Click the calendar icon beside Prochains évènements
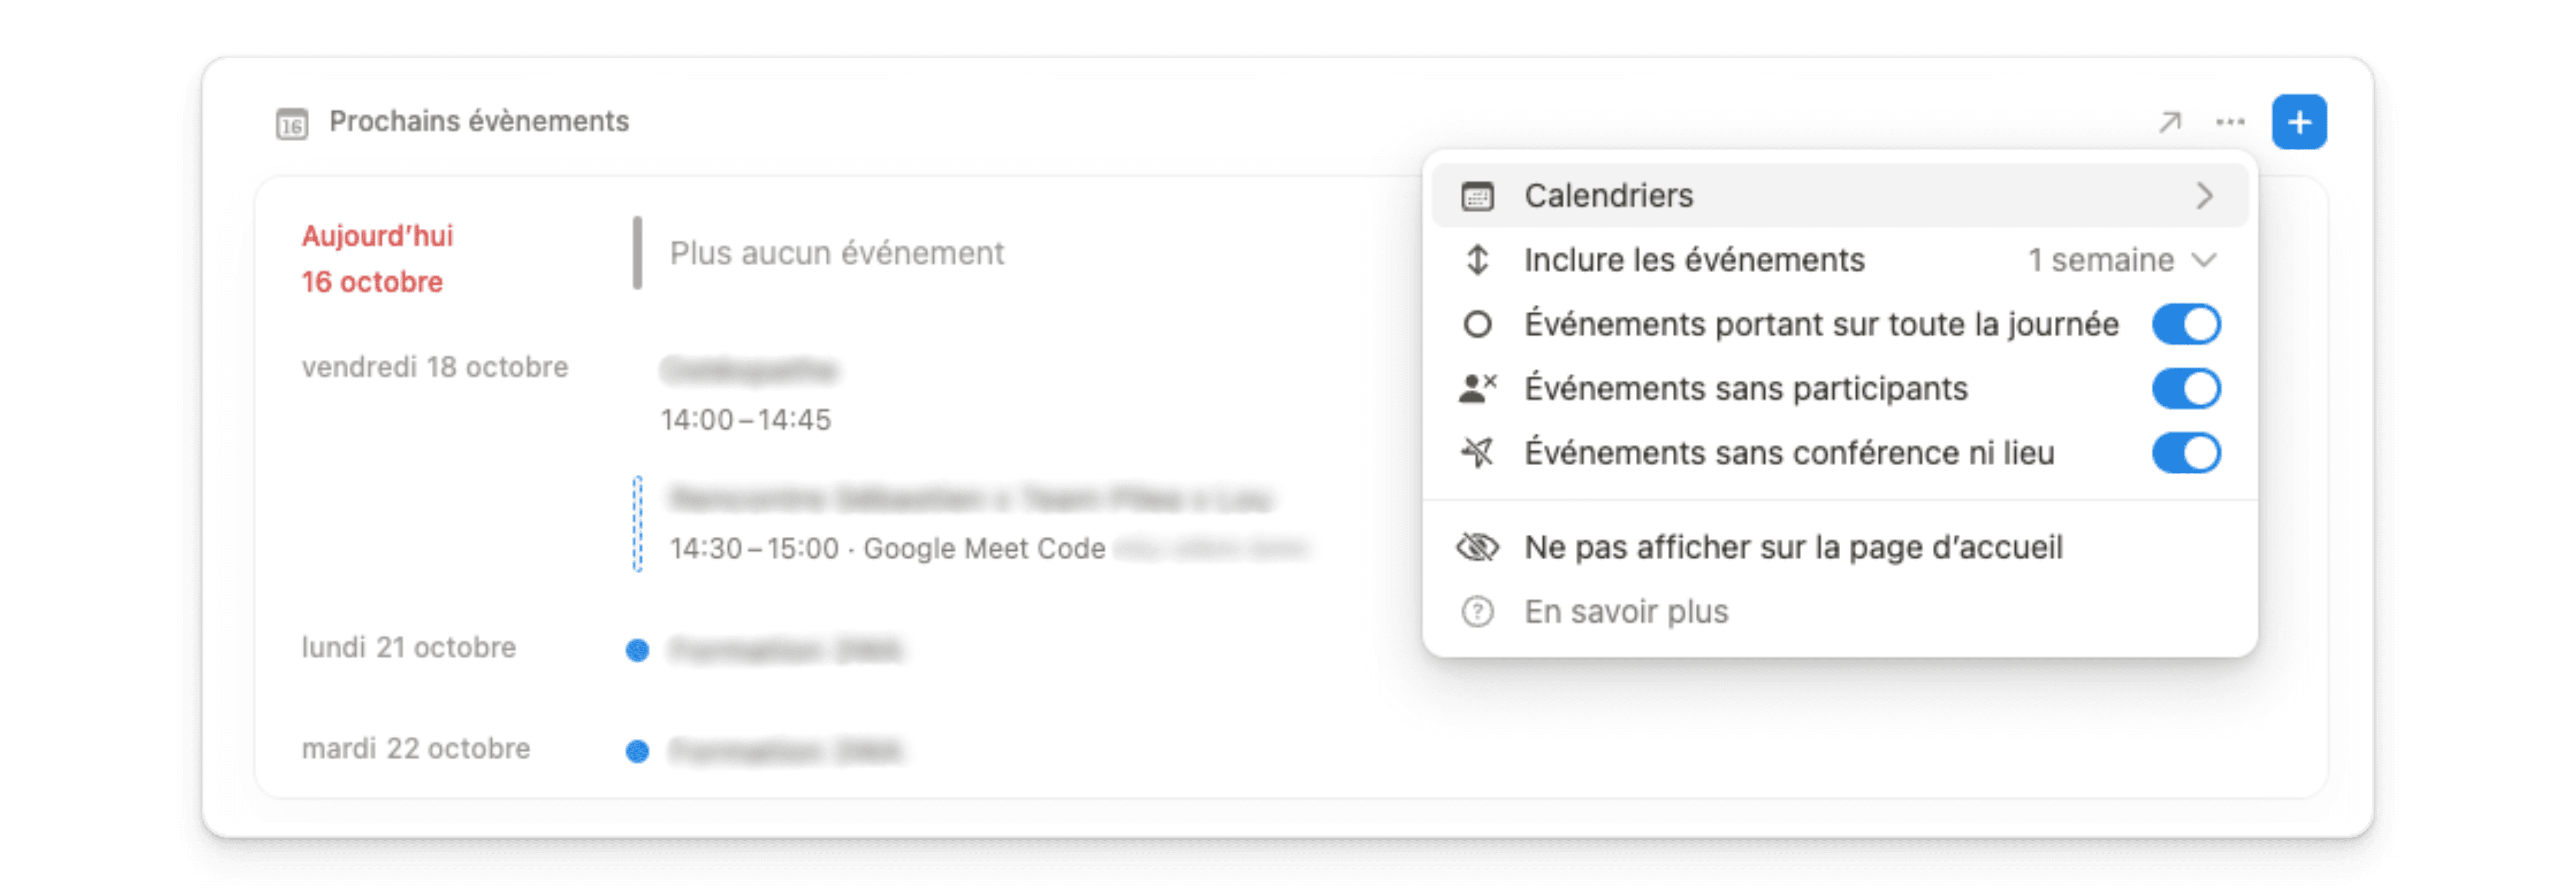The height and width of the screenshot is (894, 2576). (292, 123)
